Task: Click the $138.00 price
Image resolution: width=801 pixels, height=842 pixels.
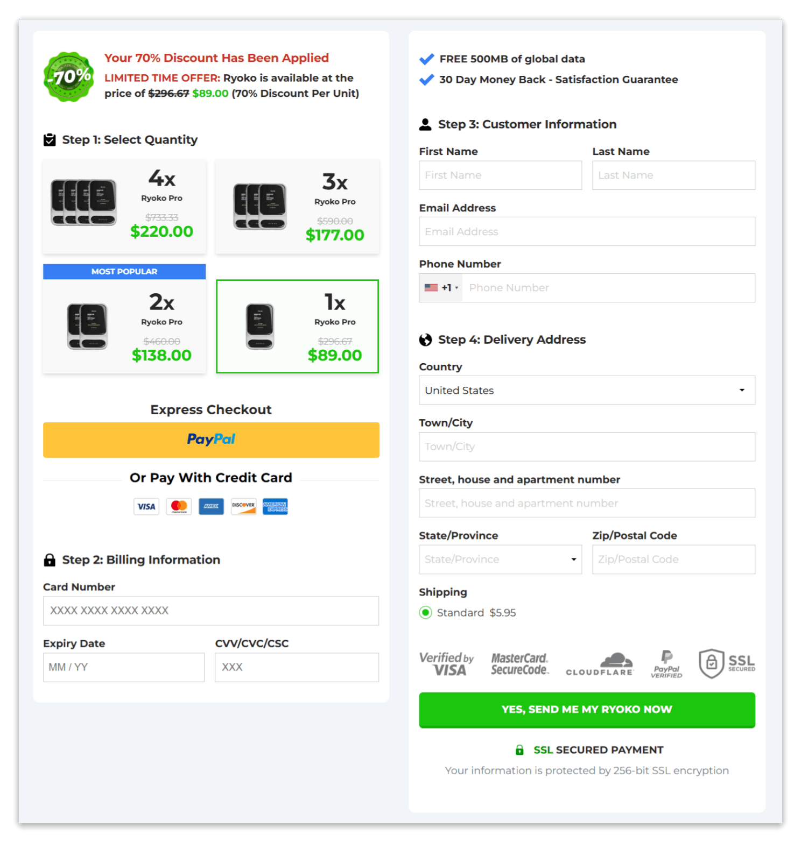Action: [x=161, y=355]
